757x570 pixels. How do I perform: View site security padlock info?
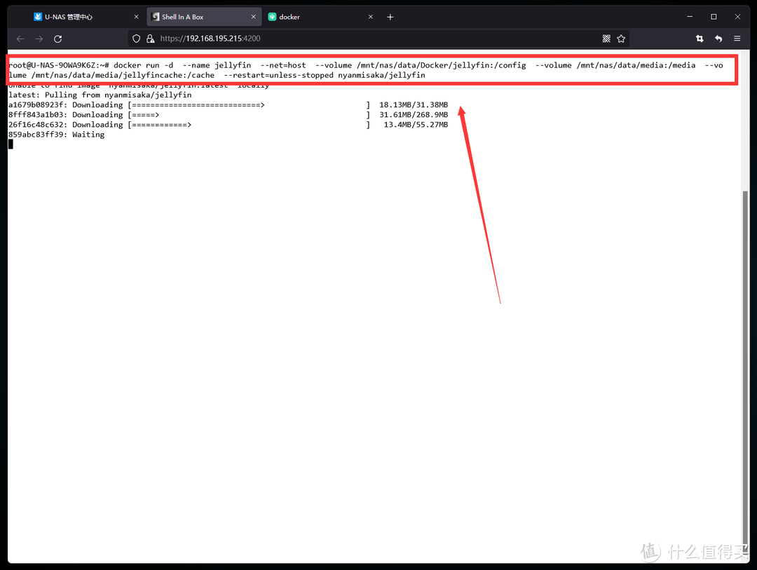tap(150, 39)
